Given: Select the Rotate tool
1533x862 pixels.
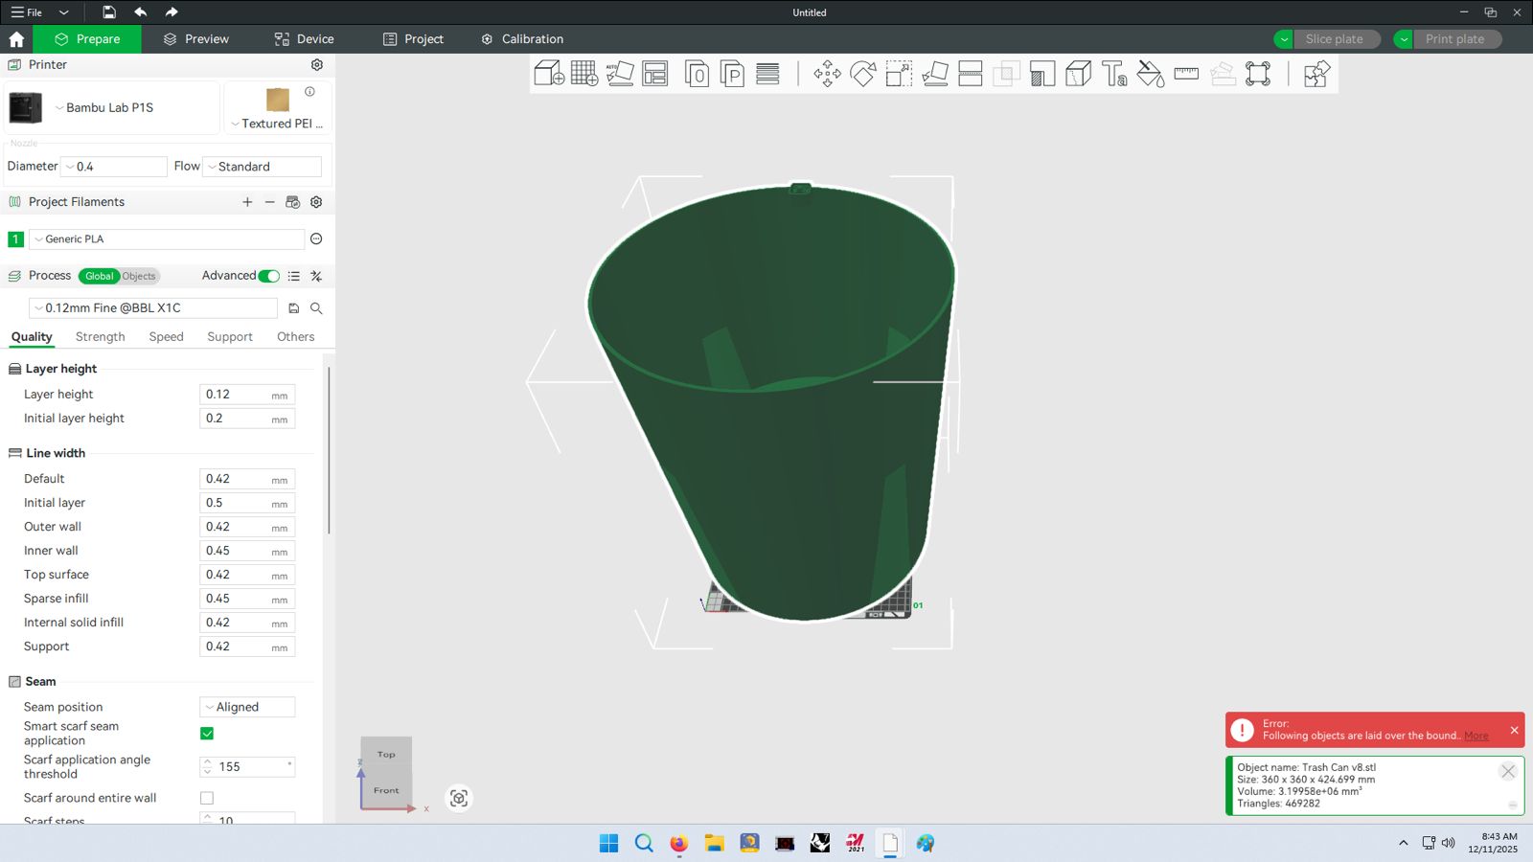Looking at the screenshot, I should click(x=862, y=74).
